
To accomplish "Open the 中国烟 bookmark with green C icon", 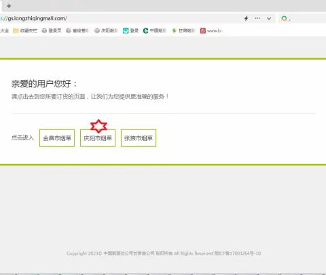I will coord(155,30).
